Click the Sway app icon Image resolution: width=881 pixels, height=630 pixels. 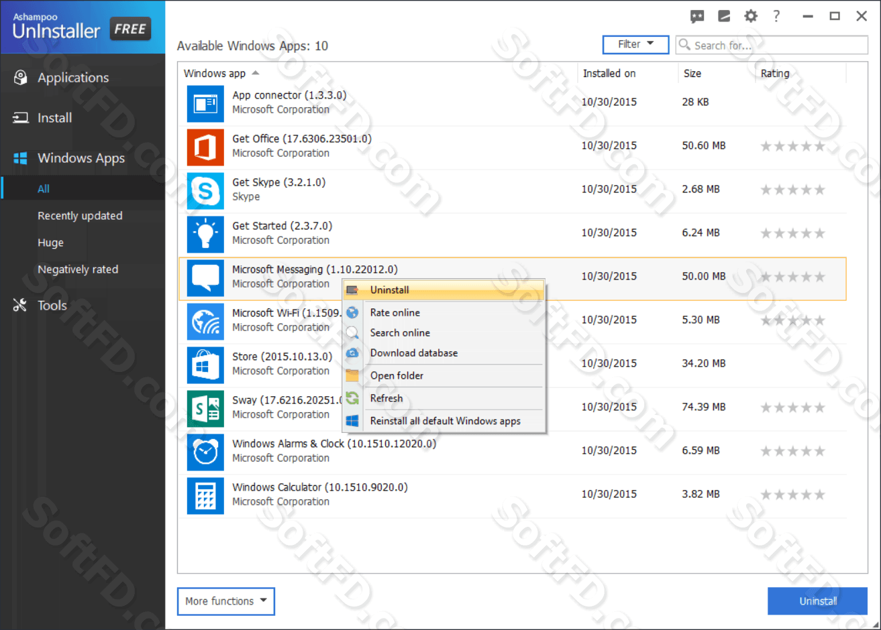[205, 408]
